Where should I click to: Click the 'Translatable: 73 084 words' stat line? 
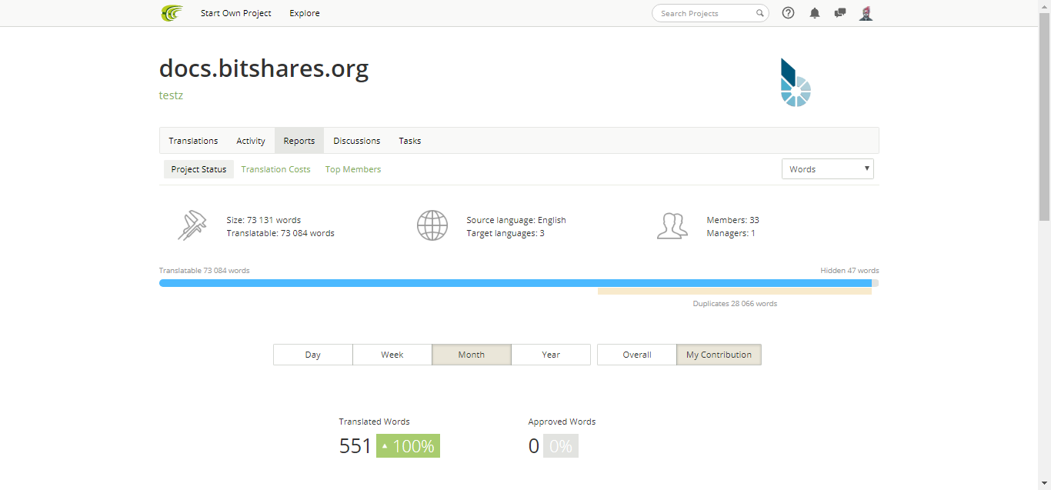click(x=281, y=233)
